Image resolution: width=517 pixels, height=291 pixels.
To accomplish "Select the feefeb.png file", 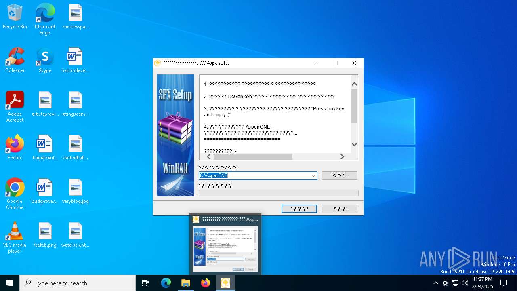I will pos(45,235).
